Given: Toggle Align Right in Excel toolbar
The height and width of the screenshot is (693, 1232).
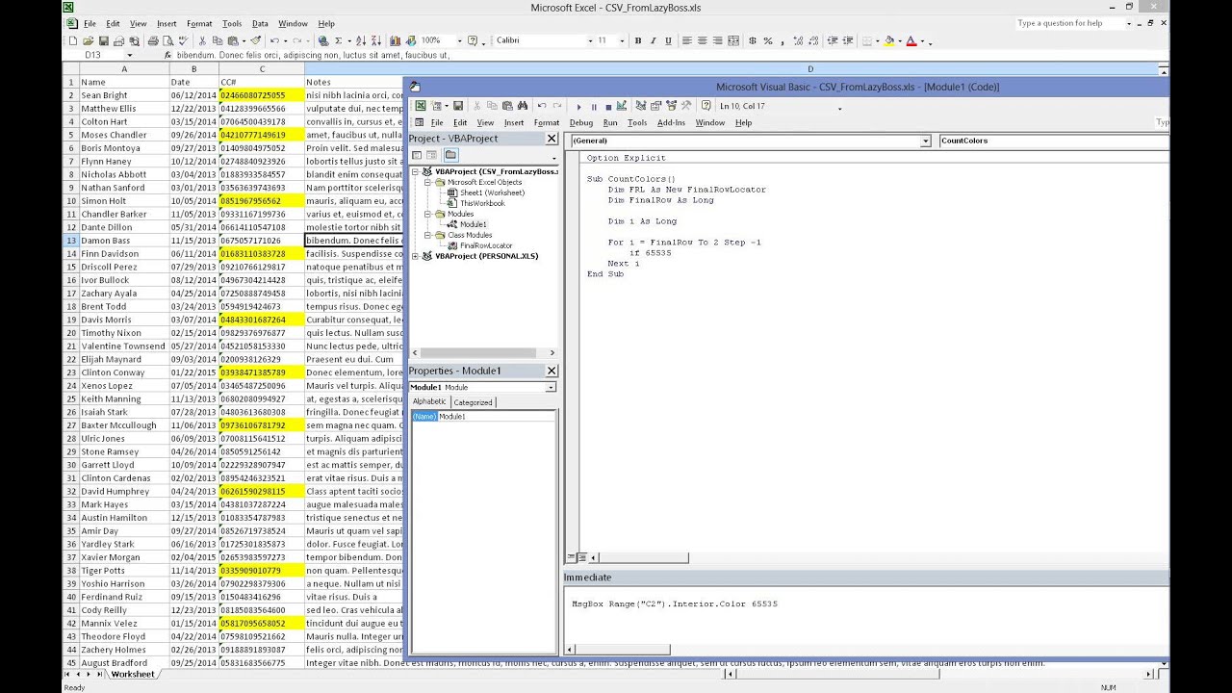Looking at the screenshot, I should (718, 40).
